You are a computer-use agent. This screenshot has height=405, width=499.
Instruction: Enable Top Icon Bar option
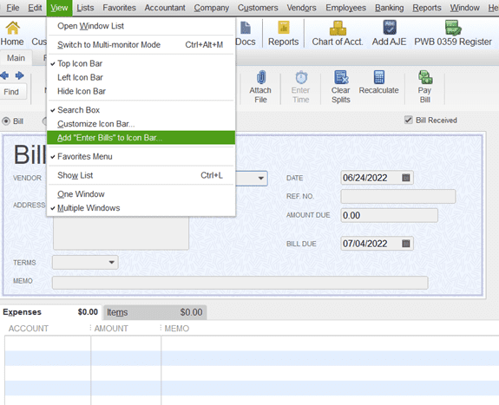pyautogui.click(x=141, y=63)
